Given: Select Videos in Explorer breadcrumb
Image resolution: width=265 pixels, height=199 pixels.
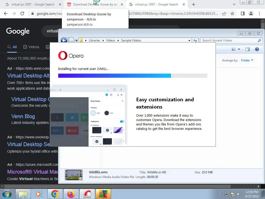Looking at the screenshot, I should point(111,40).
